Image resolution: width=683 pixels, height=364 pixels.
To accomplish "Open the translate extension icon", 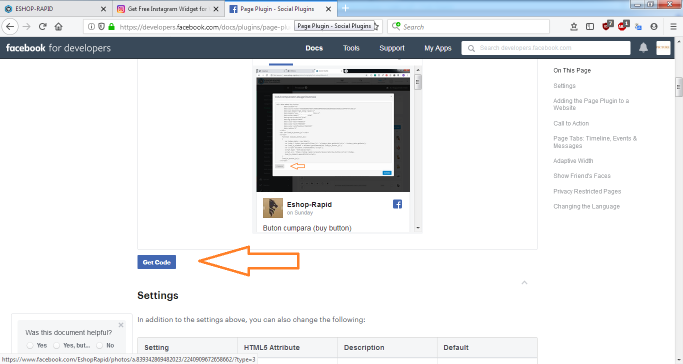I will pyautogui.click(x=638, y=26).
